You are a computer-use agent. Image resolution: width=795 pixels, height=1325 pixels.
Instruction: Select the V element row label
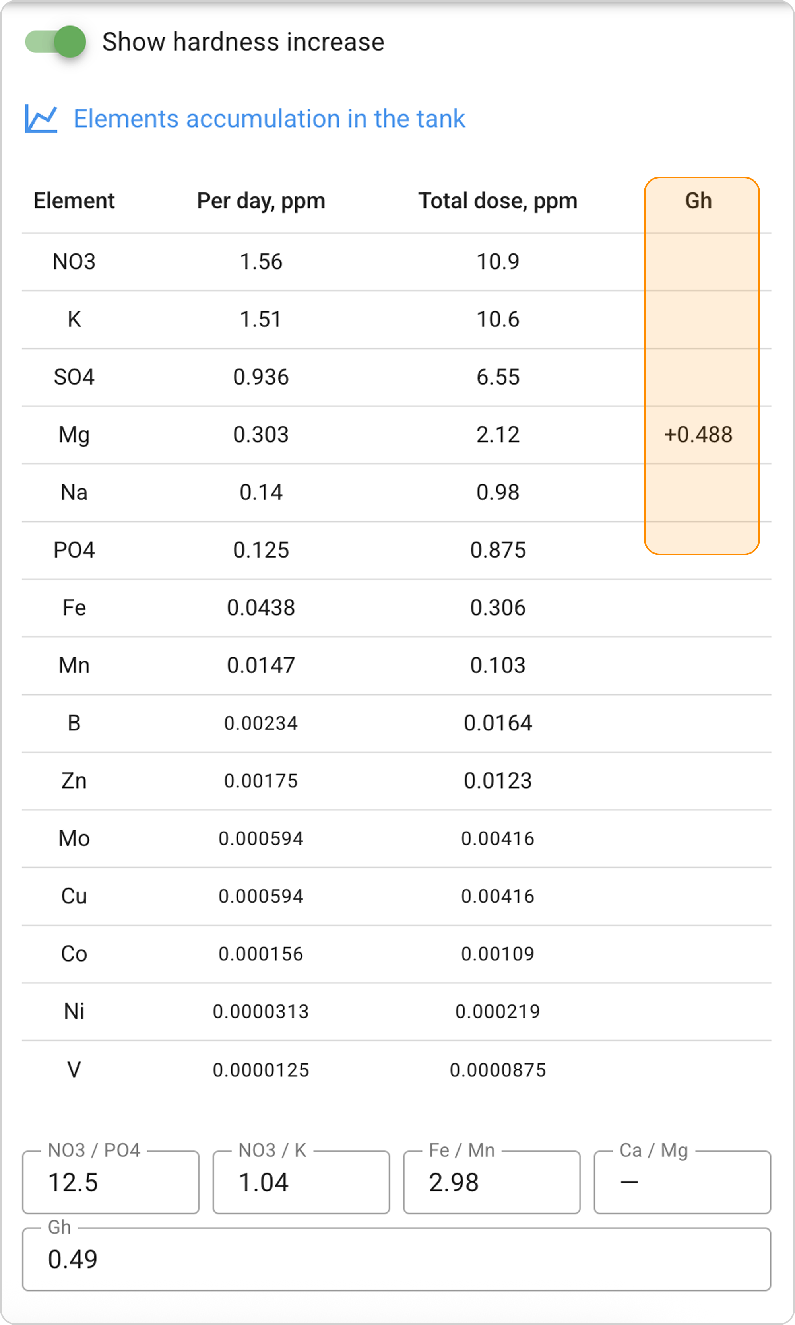coord(74,1069)
